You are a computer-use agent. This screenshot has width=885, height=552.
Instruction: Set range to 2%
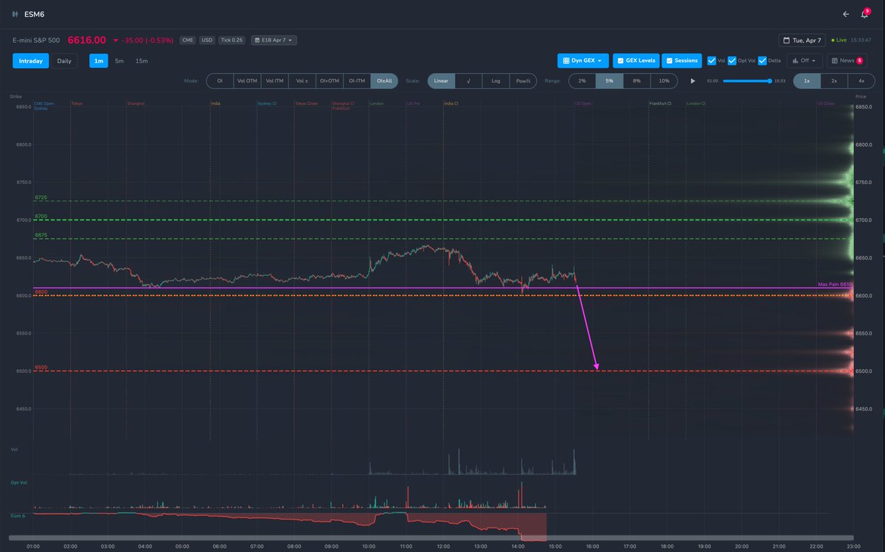pos(581,81)
